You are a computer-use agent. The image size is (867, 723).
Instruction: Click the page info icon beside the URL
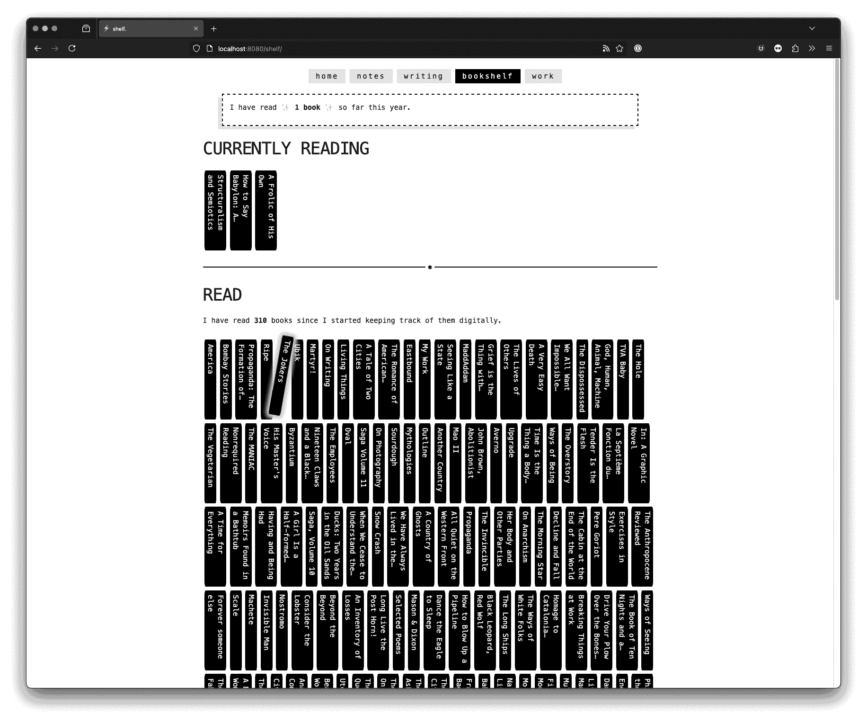click(210, 48)
